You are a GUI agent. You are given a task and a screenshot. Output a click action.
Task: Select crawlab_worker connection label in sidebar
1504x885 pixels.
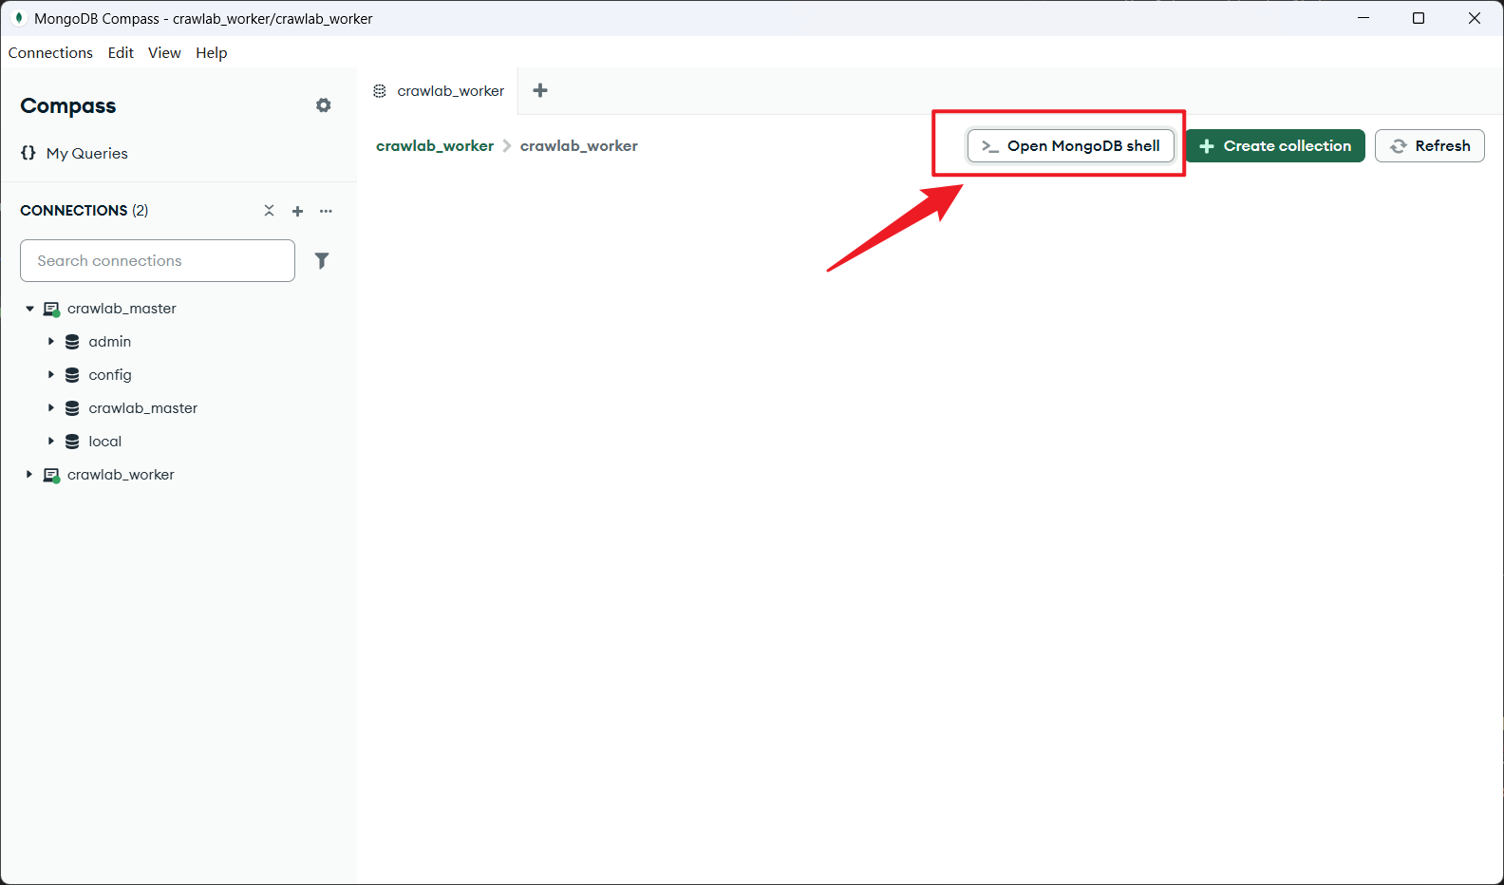click(x=121, y=475)
